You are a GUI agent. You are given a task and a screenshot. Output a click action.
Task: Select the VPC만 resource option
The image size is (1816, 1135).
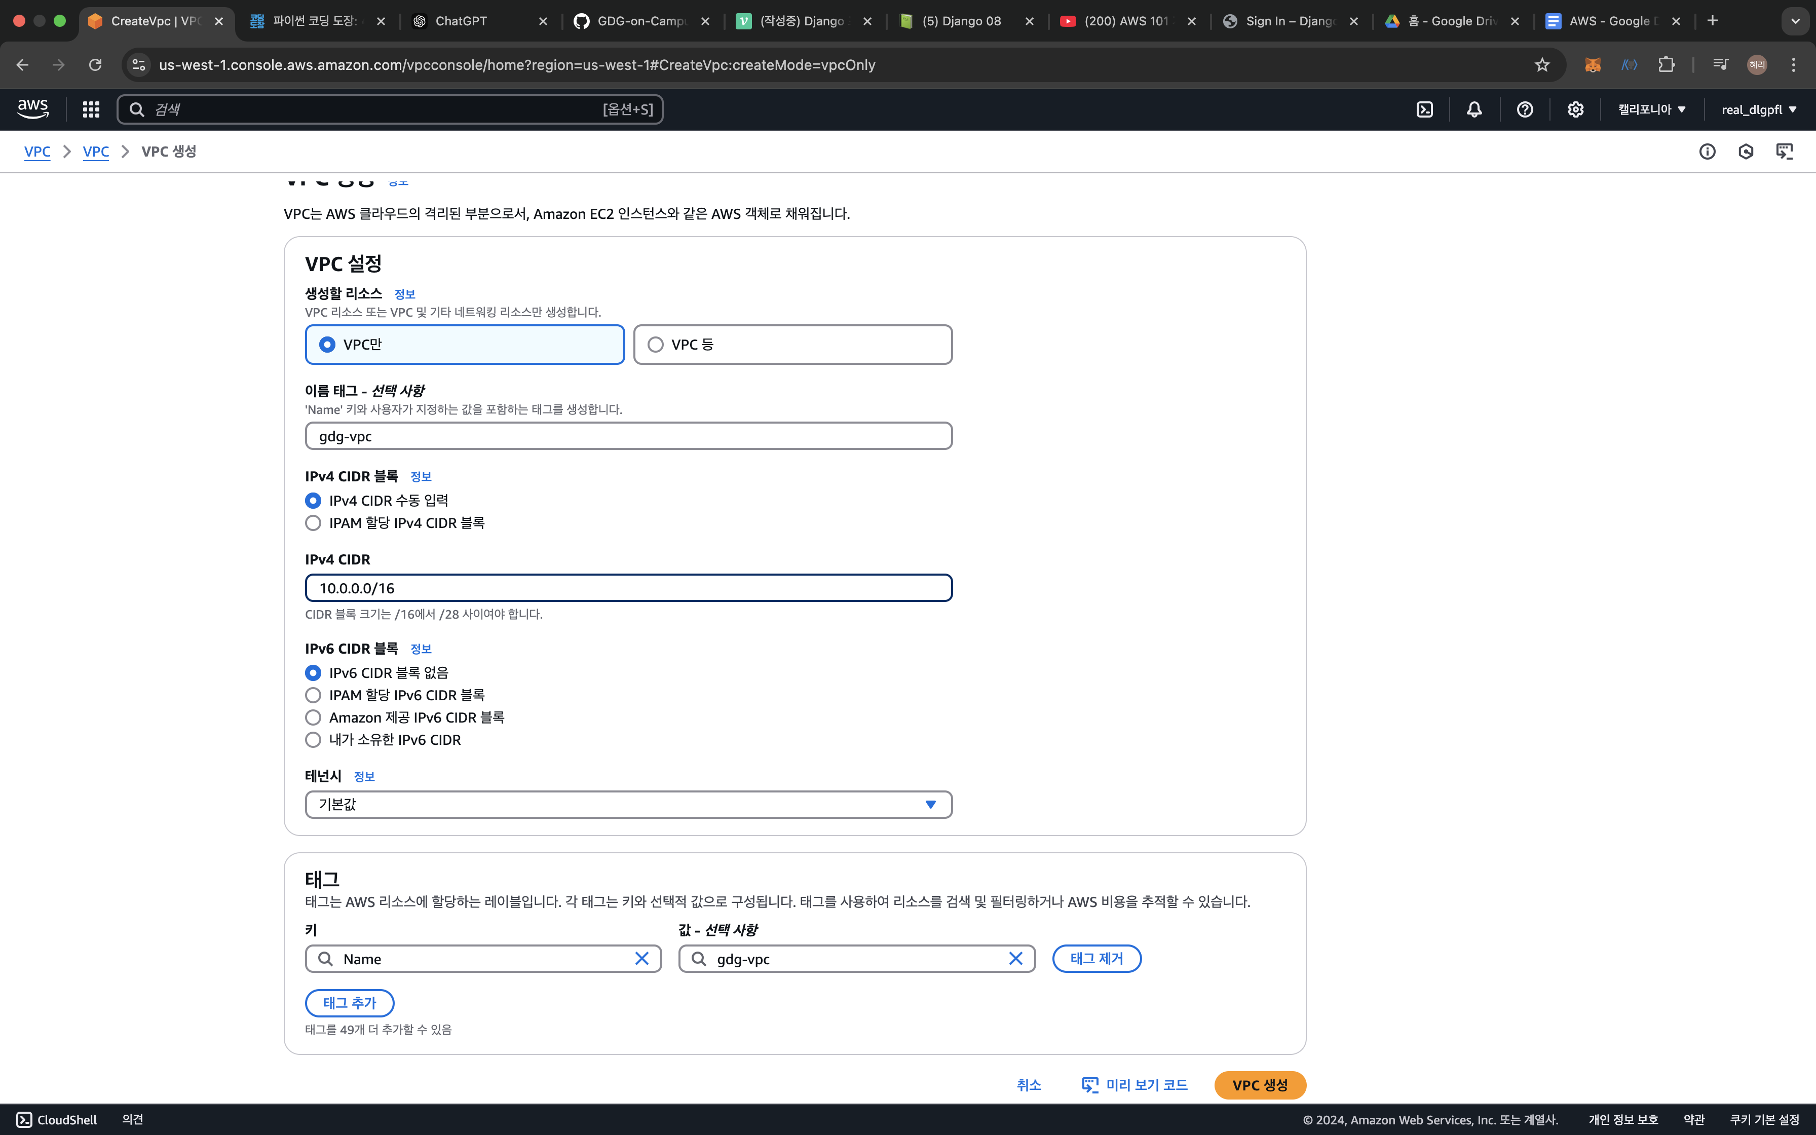[x=465, y=345]
